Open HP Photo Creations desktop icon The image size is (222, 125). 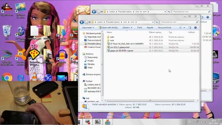[x=20, y=10]
